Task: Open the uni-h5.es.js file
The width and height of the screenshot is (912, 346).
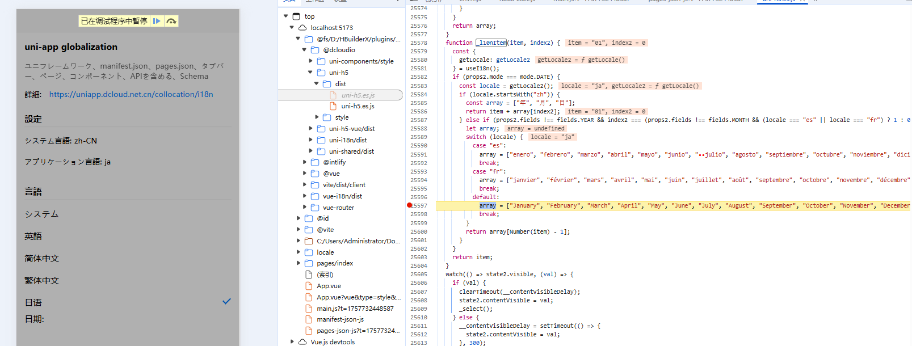Action: pos(357,106)
